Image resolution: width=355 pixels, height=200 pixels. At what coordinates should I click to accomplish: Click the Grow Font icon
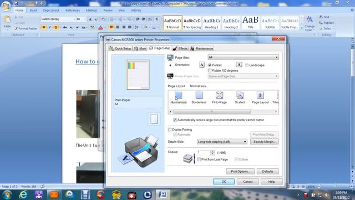[x=90, y=19]
